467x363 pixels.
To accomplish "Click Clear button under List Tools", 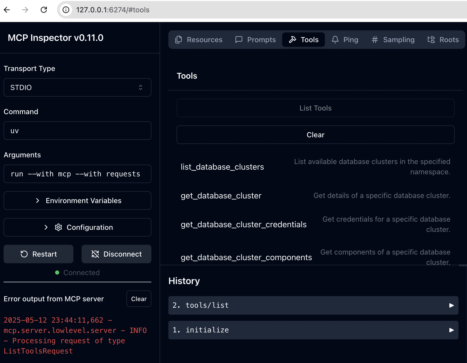I will (x=316, y=135).
